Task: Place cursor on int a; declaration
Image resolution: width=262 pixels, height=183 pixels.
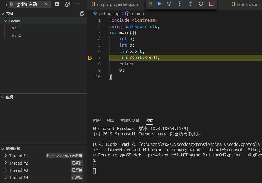Action: 127,39
